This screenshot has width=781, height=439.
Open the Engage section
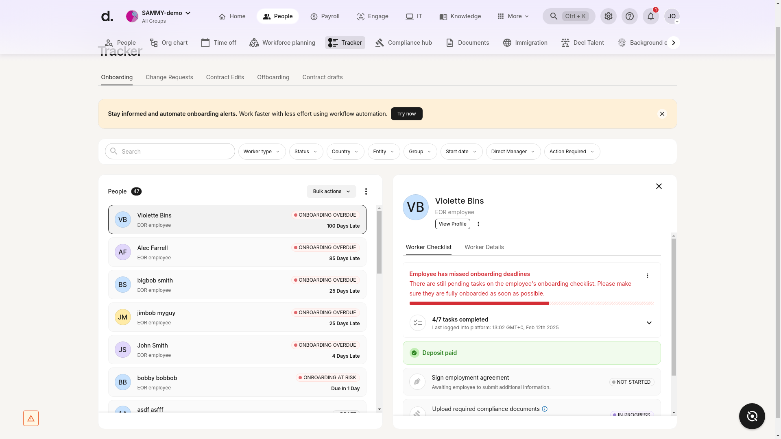tap(360, 16)
